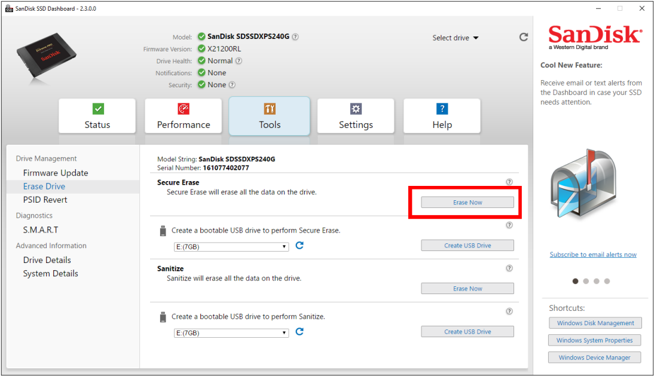Click USB drive icon beside Sanitize bootable text
Viewport: 654px width, 376px height.
point(163,317)
